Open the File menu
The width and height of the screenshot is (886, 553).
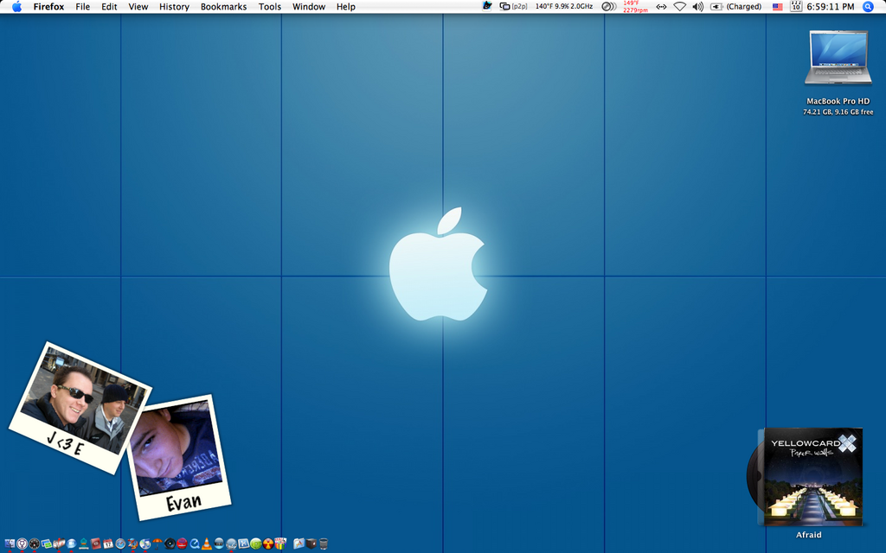tap(82, 7)
